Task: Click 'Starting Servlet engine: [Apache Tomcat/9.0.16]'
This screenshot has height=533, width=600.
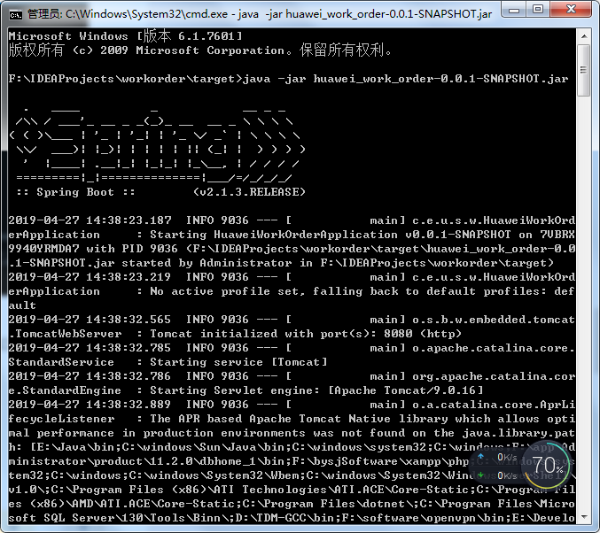Action: (316, 390)
